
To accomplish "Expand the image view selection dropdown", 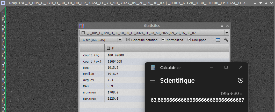I will click(227, 33).
